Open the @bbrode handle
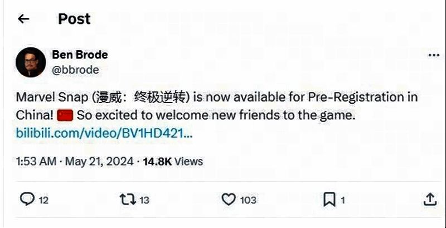 tap(75, 70)
